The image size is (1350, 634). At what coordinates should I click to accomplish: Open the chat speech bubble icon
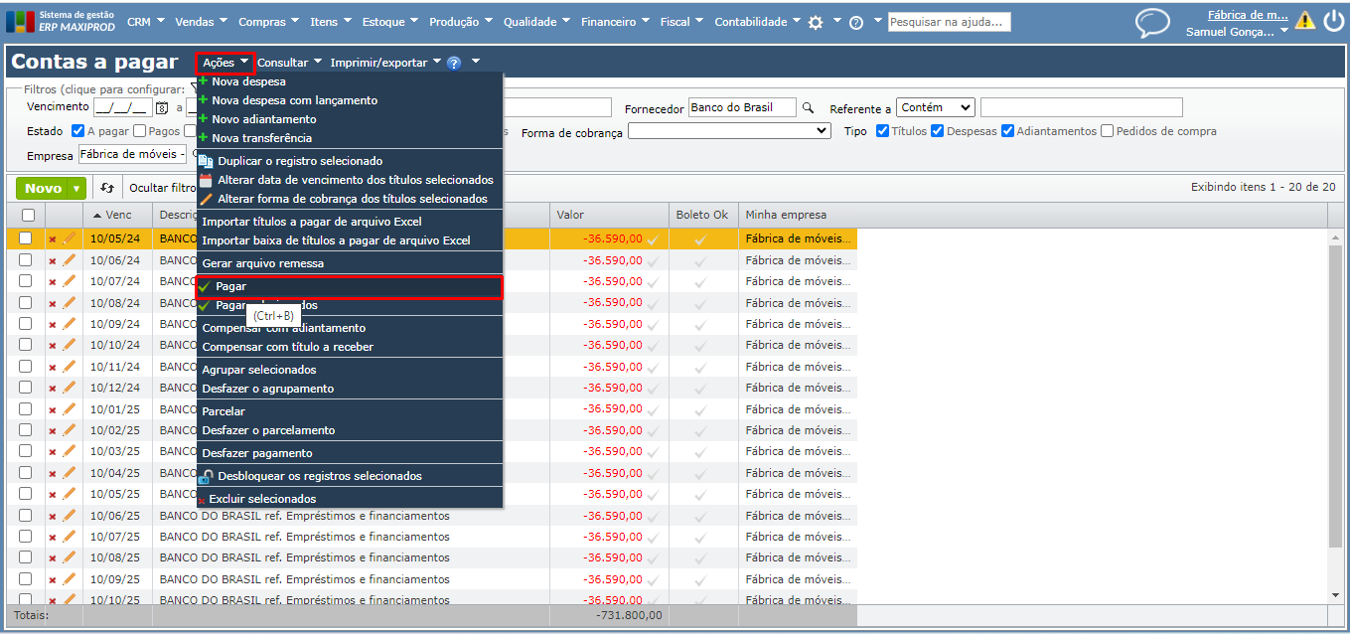pos(1152,22)
